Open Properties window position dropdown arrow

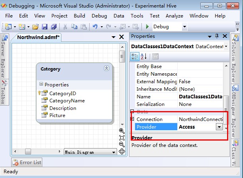(210, 37)
